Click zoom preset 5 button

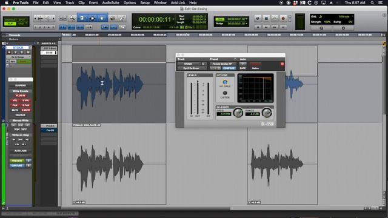(x=53, y=27)
